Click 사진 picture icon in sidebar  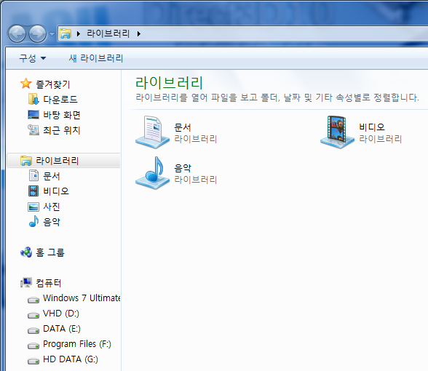(33, 207)
